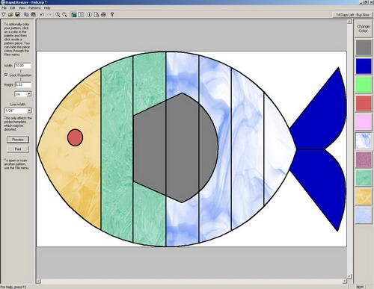The image size is (374, 289).
Task: Click the Open file folder icon
Action: pos(10,15)
